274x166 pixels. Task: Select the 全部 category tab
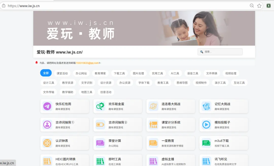click(46, 73)
